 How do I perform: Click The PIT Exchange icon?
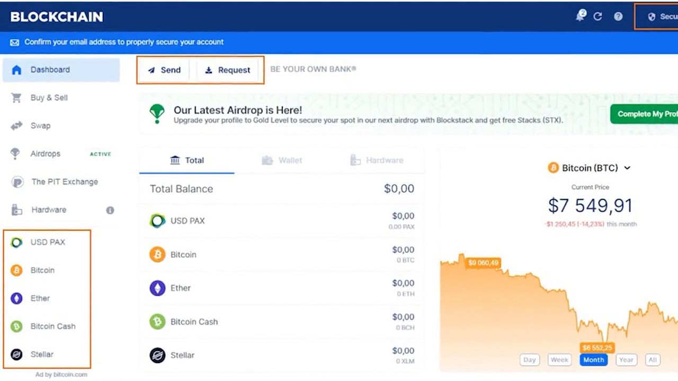pyautogui.click(x=17, y=182)
